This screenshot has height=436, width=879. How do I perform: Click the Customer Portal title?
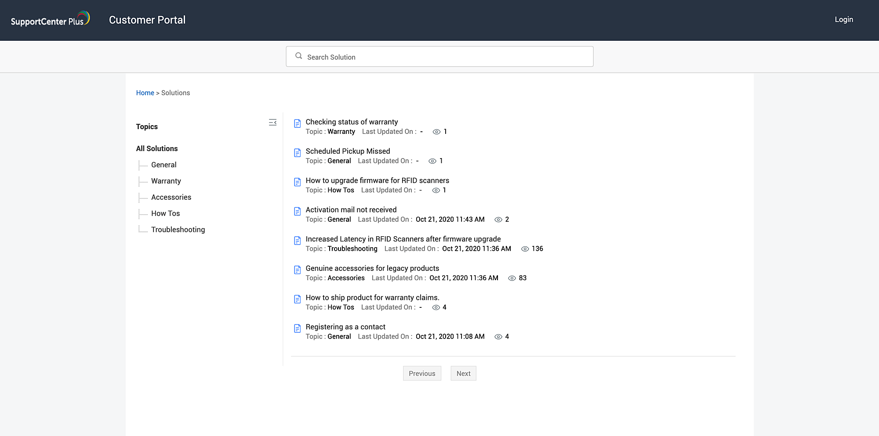(147, 20)
